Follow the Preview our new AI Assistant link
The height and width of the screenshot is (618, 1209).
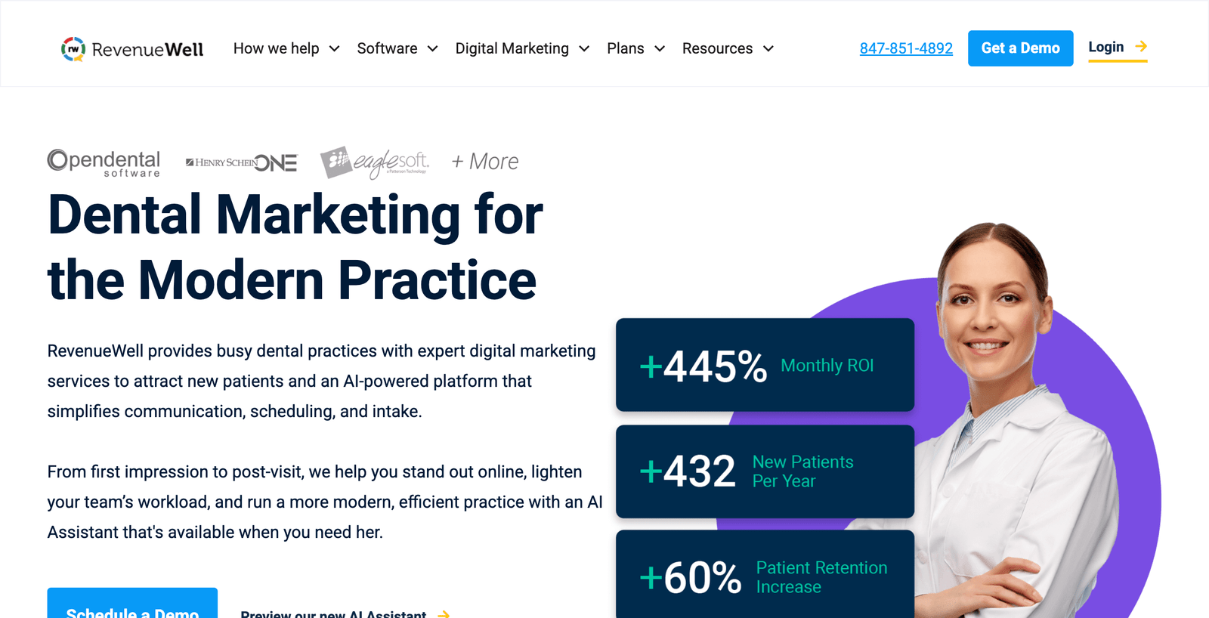point(333,613)
